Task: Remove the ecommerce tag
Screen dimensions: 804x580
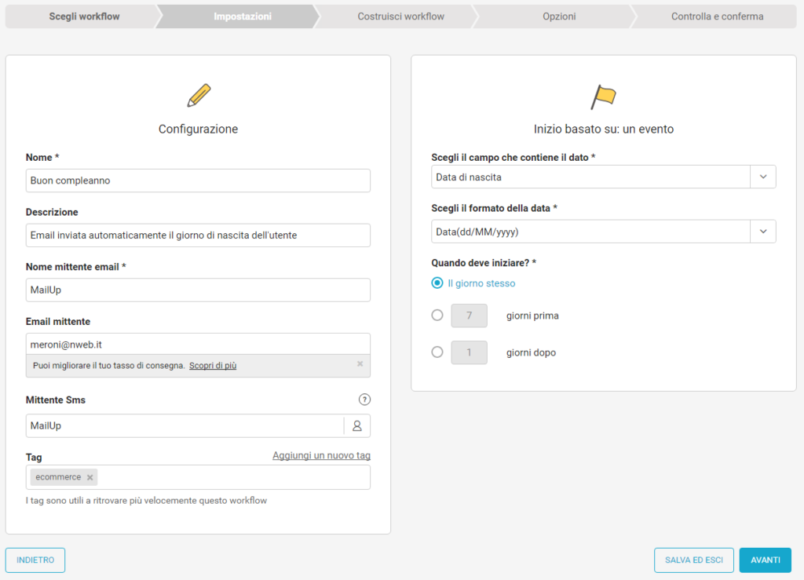Action: click(90, 477)
